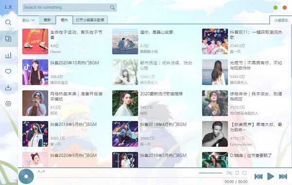The width and height of the screenshot is (292, 185).
Task: Open cover of 网络热曲来袭 playlist
Action: (35, 103)
